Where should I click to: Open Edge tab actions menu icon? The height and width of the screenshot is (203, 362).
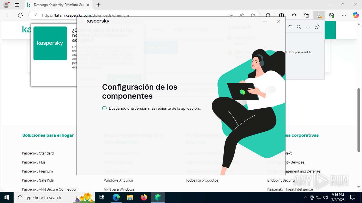[17, 5]
